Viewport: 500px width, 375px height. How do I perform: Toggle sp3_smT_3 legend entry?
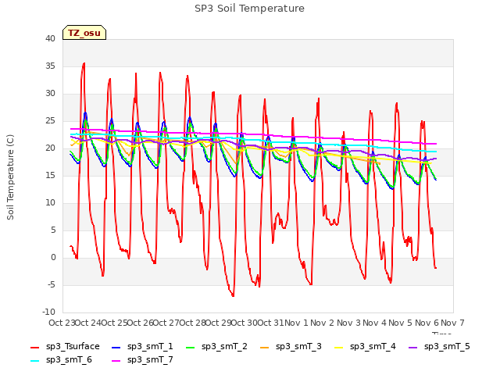291,346
